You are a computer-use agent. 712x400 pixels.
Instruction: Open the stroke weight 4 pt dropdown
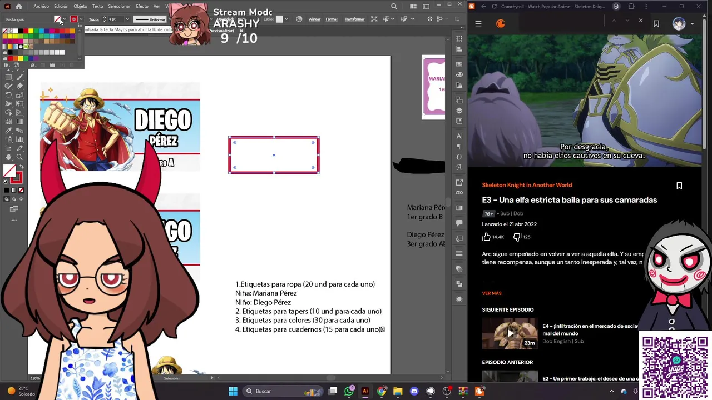127,19
